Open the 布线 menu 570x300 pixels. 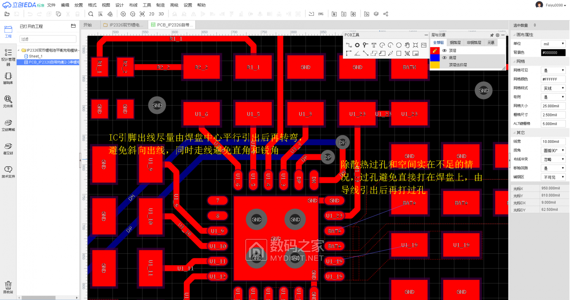133,5
